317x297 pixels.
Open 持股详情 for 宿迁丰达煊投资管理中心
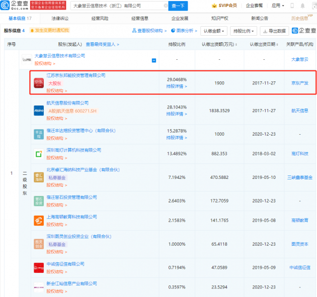coord(177,138)
